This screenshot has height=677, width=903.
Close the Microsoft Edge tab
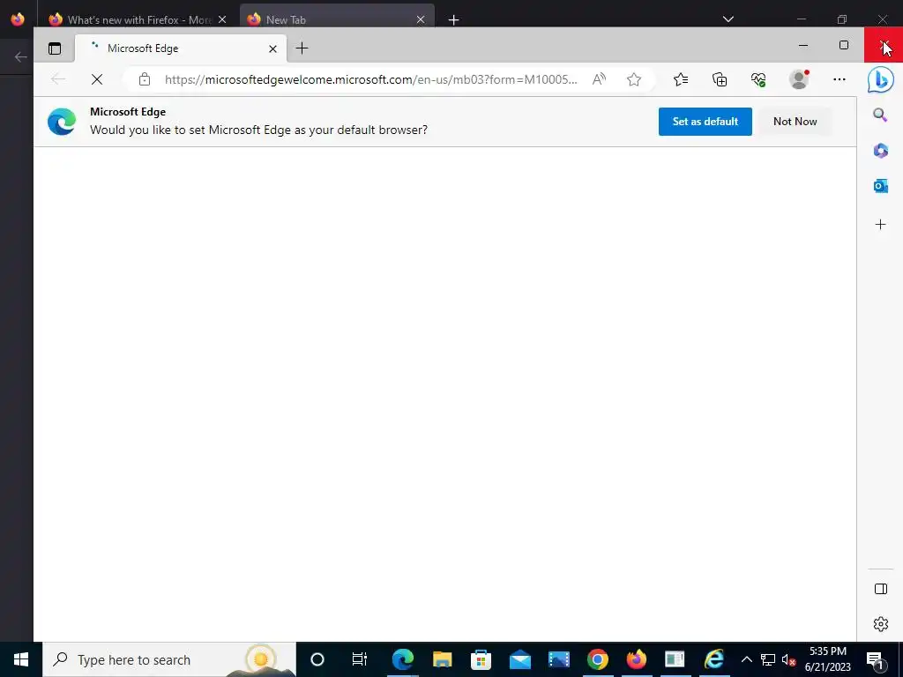(x=273, y=49)
